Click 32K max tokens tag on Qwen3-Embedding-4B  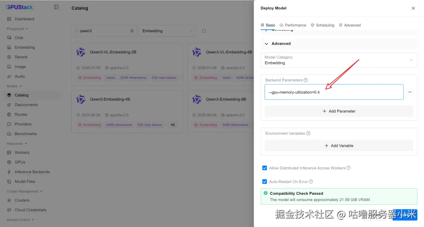click(150, 125)
